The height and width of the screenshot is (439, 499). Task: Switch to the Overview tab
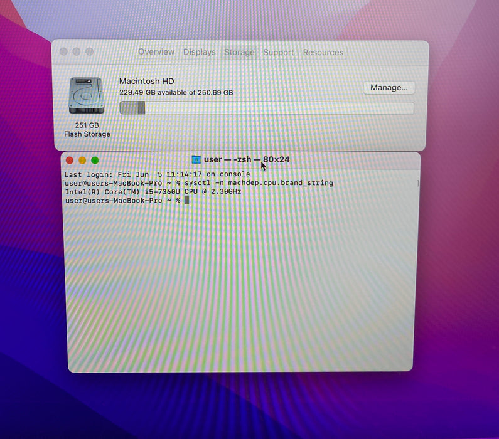pyautogui.click(x=156, y=52)
